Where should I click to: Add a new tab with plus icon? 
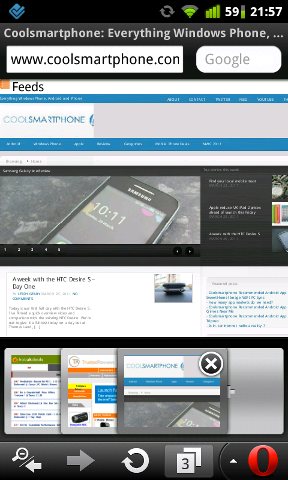click(x=231, y=391)
